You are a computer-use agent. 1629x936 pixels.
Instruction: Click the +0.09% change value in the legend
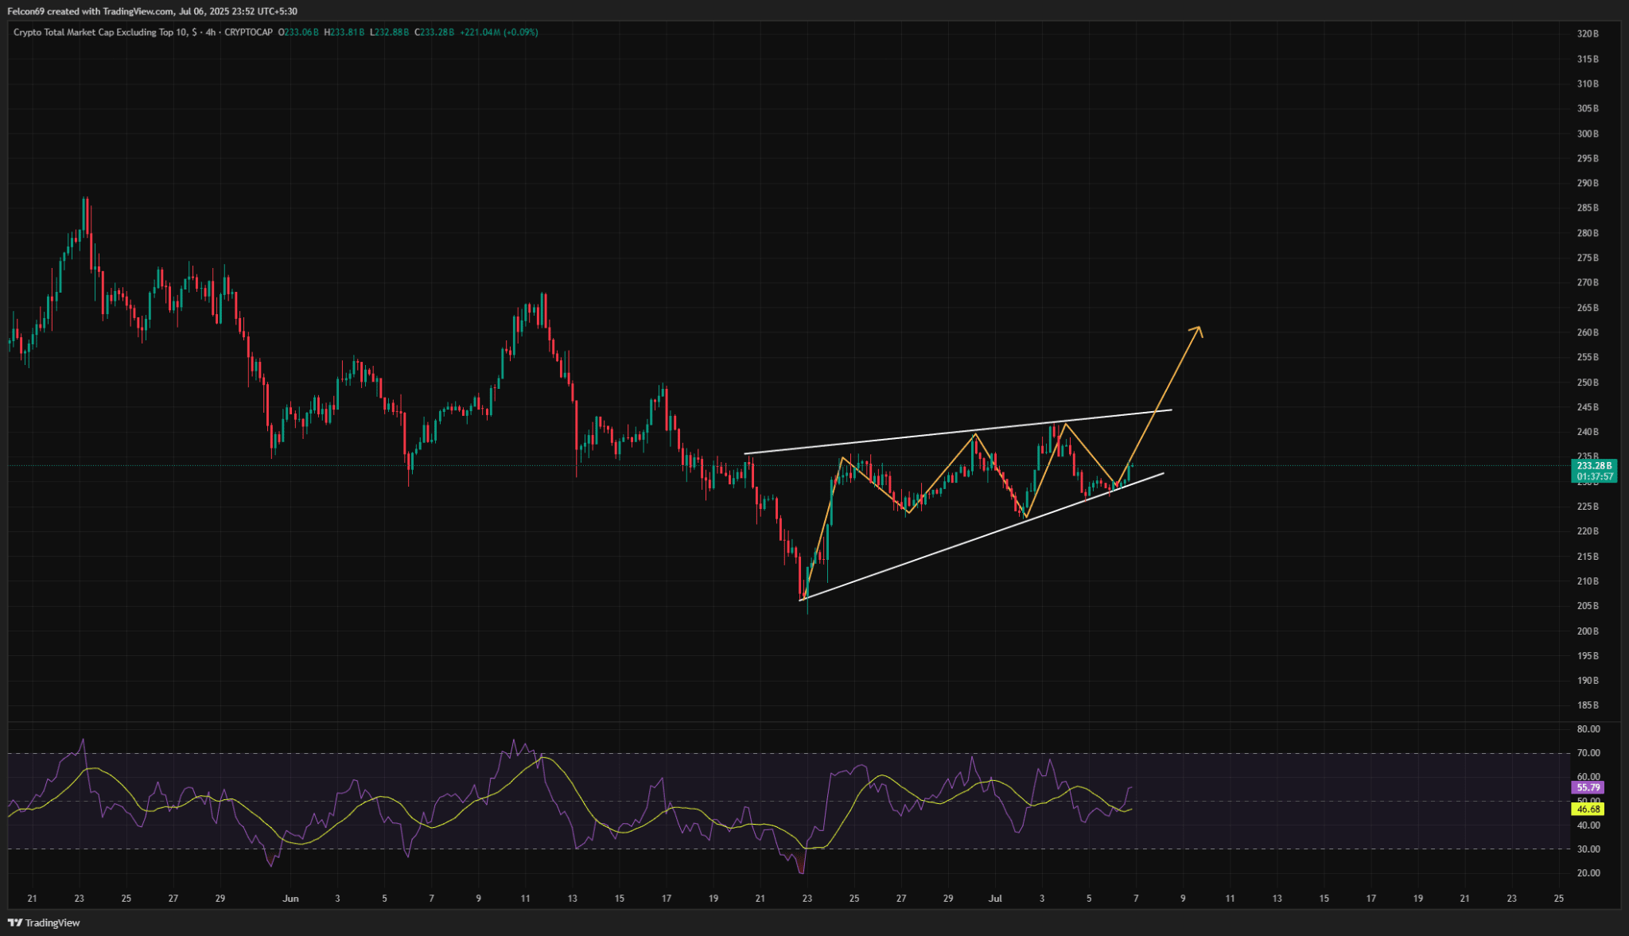coord(521,33)
